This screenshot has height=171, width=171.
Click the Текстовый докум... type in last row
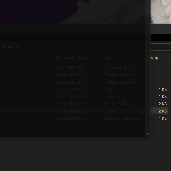[122, 118]
